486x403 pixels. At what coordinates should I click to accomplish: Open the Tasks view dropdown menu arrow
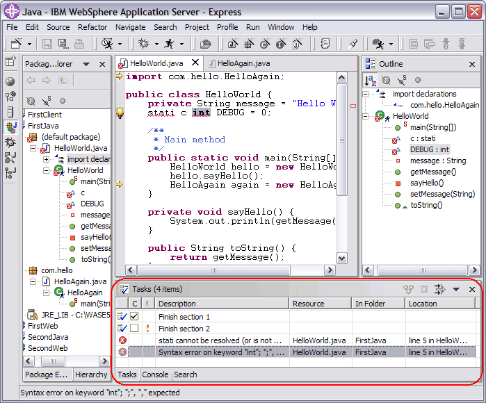(x=455, y=289)
